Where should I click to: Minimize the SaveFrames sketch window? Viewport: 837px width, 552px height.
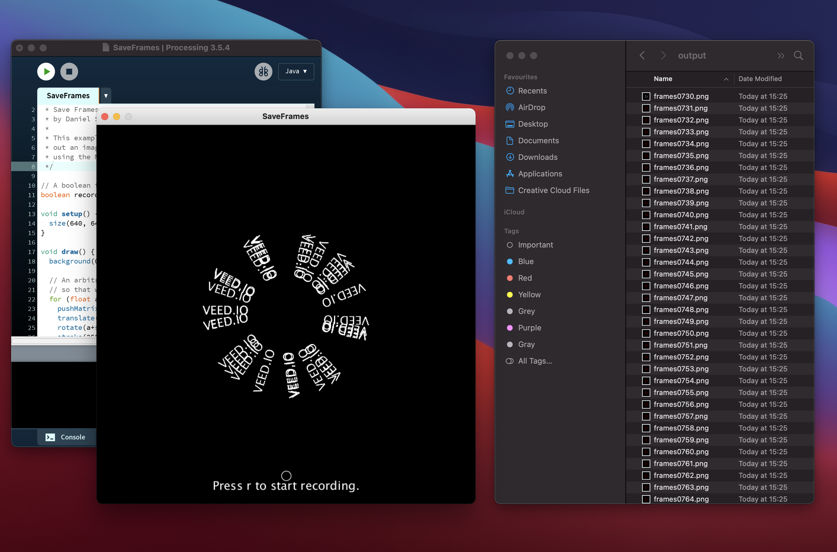click(117, 117)
